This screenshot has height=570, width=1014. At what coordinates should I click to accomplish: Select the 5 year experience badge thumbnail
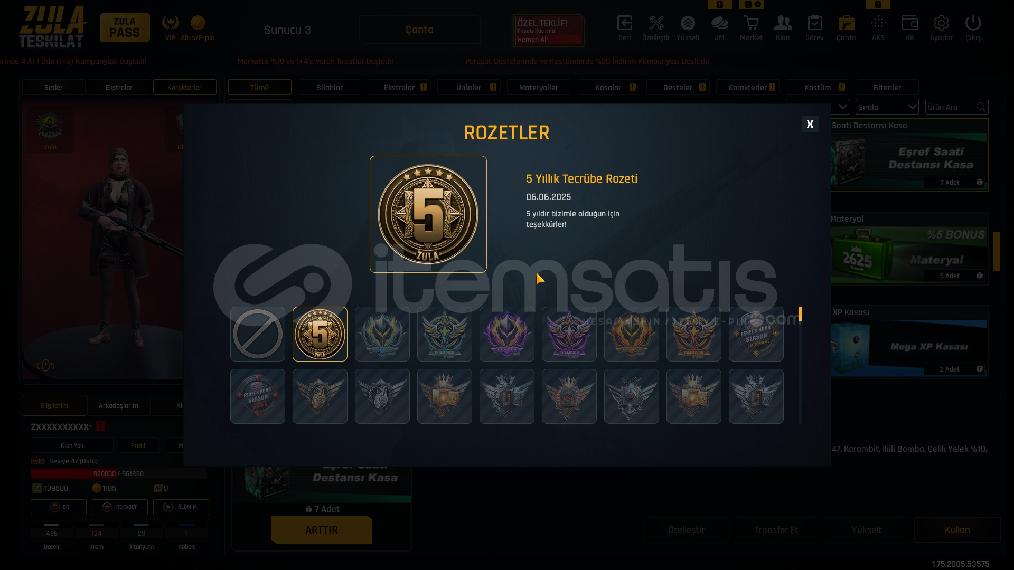pos(320,334)
